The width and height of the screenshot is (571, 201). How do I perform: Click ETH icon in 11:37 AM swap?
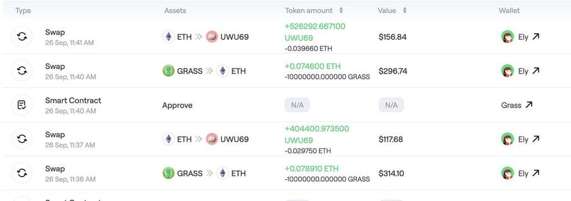(168, 139)
